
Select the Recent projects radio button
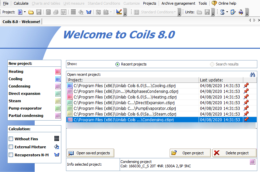(x=117, y=64)
